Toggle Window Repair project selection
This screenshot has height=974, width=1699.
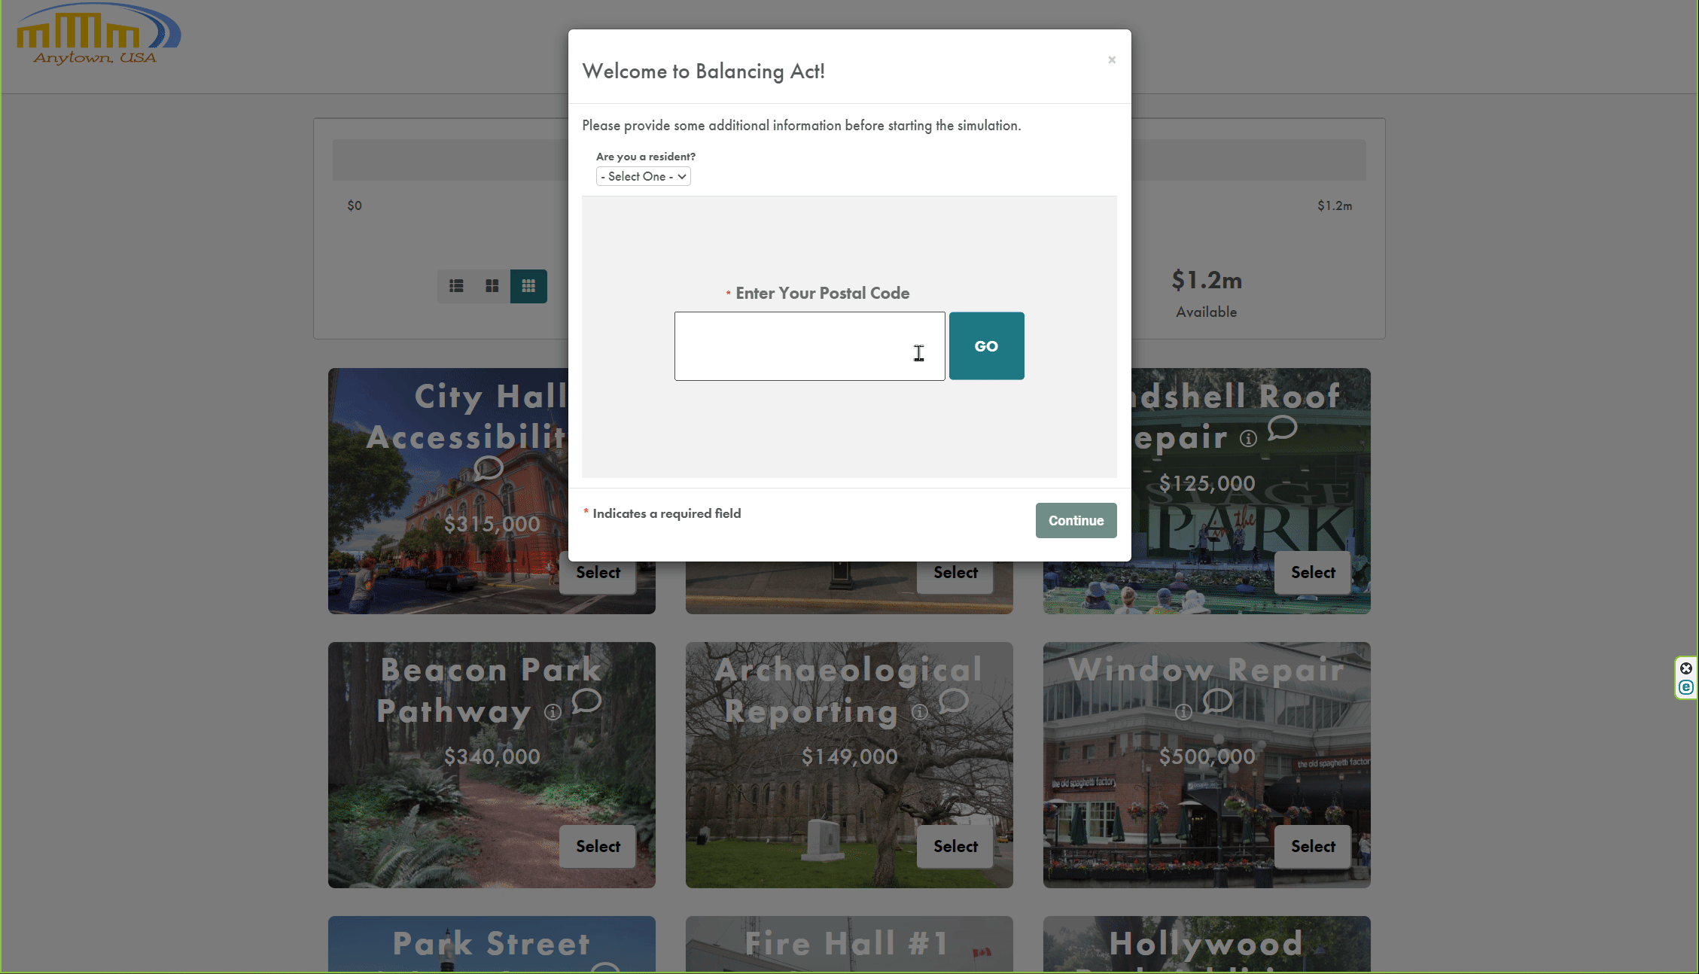point(1313,846)
